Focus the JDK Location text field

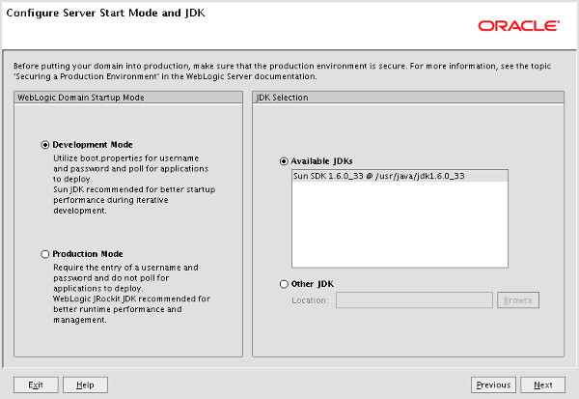pyautogui.click(x=414, y=300)
